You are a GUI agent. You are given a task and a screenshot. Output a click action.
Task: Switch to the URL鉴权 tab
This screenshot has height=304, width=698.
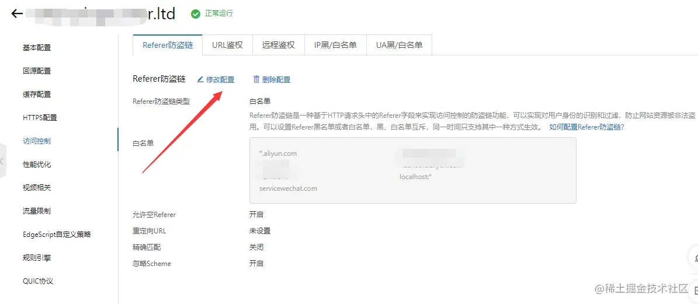[227, 45]
